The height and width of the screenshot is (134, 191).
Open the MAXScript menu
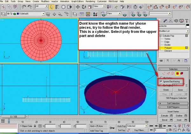[113, 1]
